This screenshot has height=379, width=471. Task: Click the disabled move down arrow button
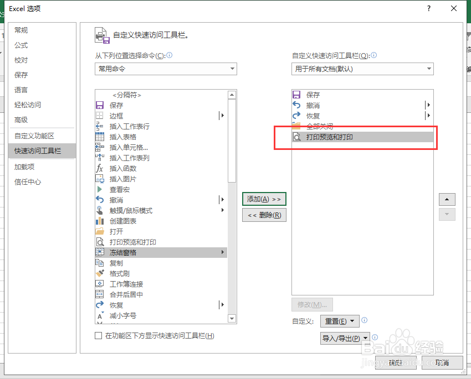[x=447, y=214]
